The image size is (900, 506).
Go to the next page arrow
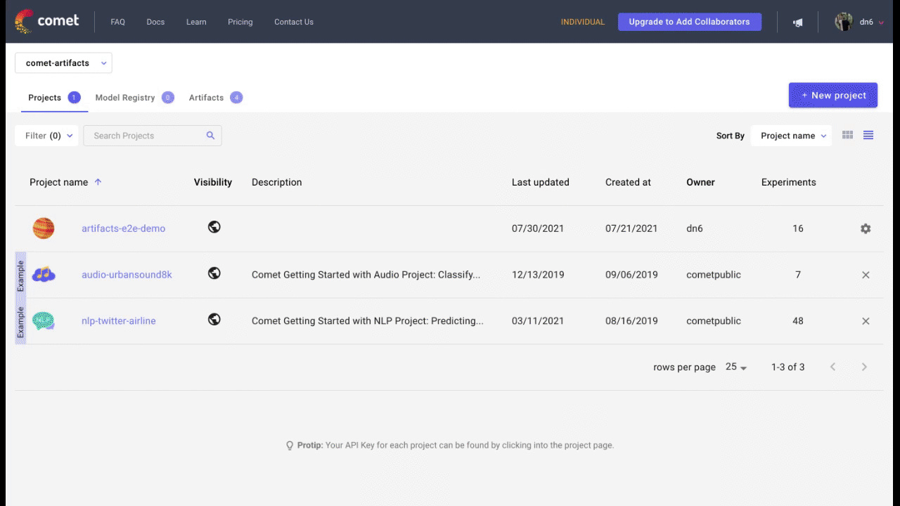click(x=864, y=367)
